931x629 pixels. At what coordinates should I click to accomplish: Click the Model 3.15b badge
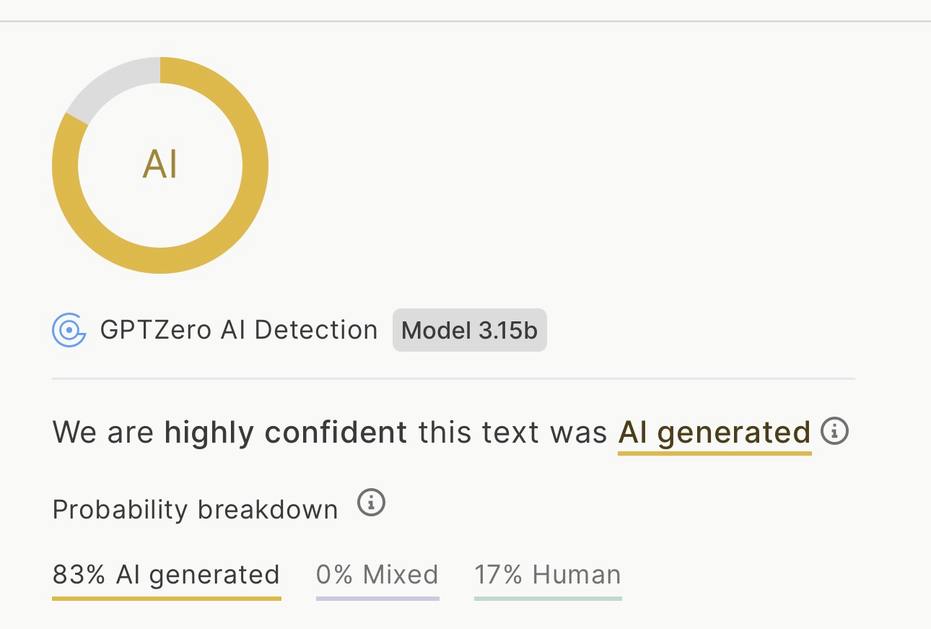pyautogui.click(x=469, y=330)
